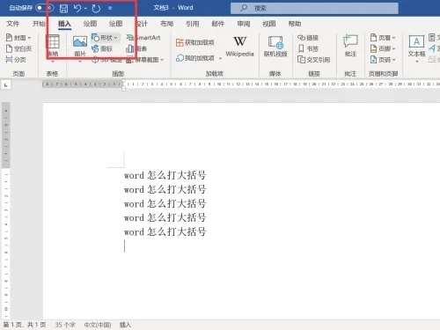Viewport: 440px width, 330px height.
Task: Toggle 插入 insert/overtype mode in status bar
Action: [x=125, y=325]
